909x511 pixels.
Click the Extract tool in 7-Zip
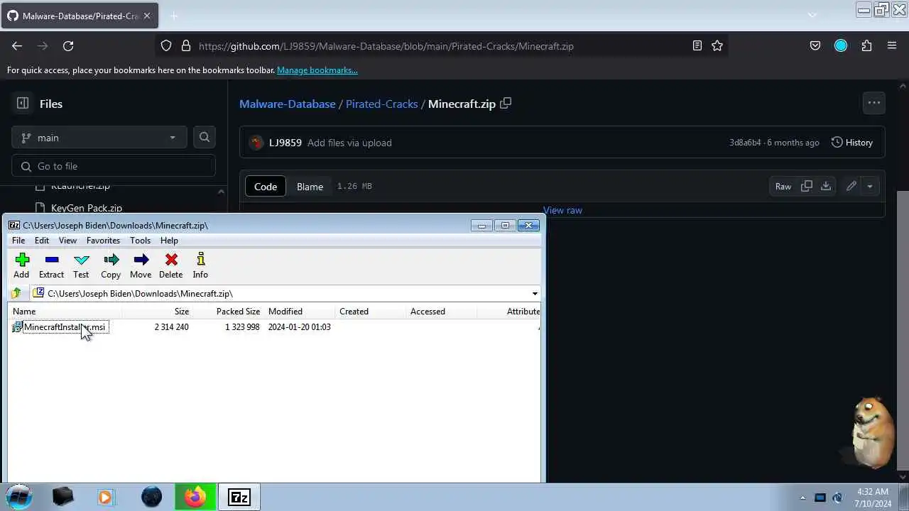pos(51,266)
